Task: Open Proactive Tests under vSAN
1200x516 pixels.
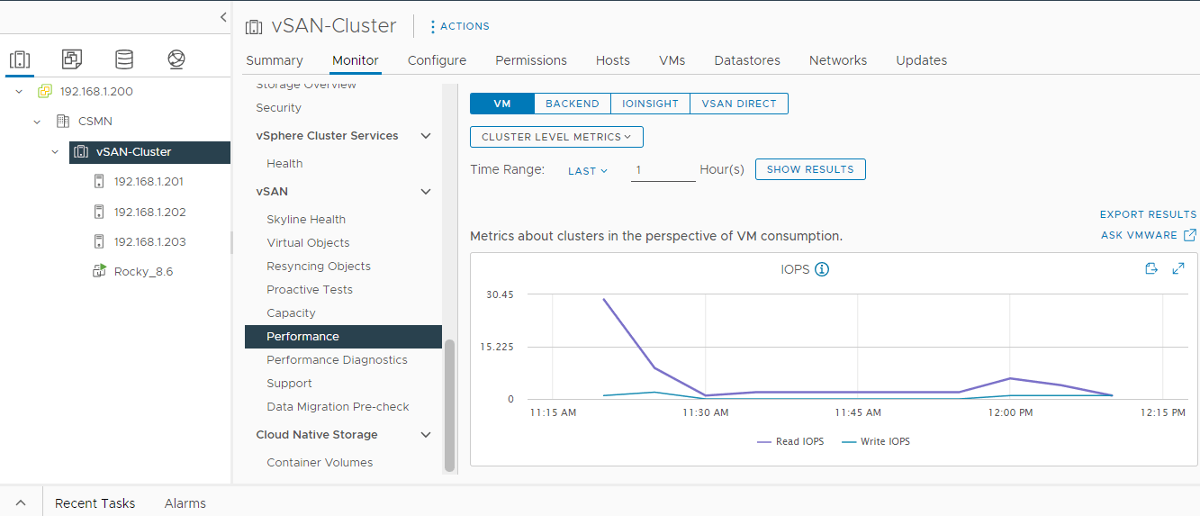Action: (x=310, y=290)
